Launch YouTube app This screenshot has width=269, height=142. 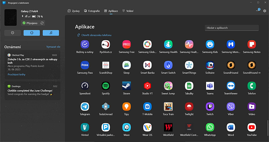(251, 127)
